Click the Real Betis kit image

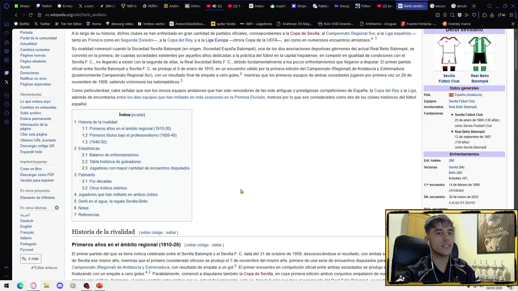(480, 54)
